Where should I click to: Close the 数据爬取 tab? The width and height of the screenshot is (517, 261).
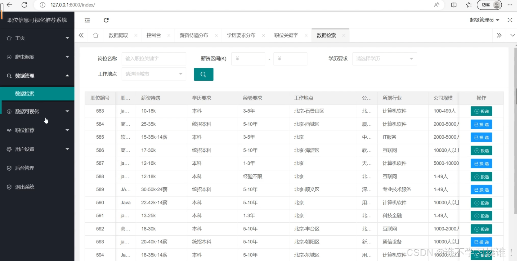(x=136, y=35)
